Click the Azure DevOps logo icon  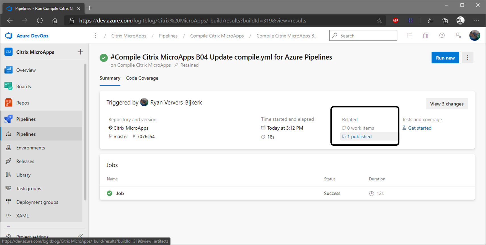click(9, 36)
